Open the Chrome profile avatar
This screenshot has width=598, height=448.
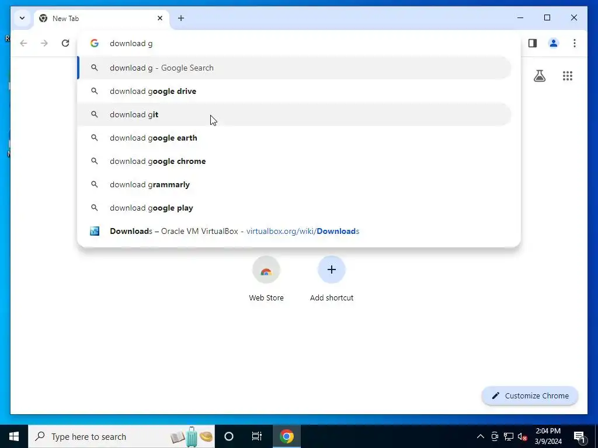554,43
